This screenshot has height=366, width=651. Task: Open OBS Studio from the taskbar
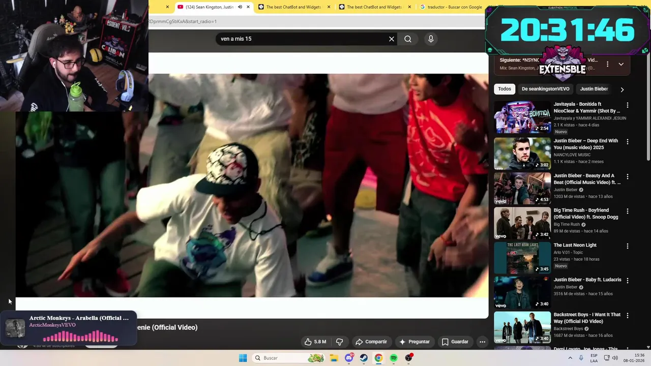click(x=408, y=358)
